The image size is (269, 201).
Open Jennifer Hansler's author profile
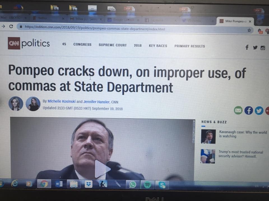click(96, 102)
